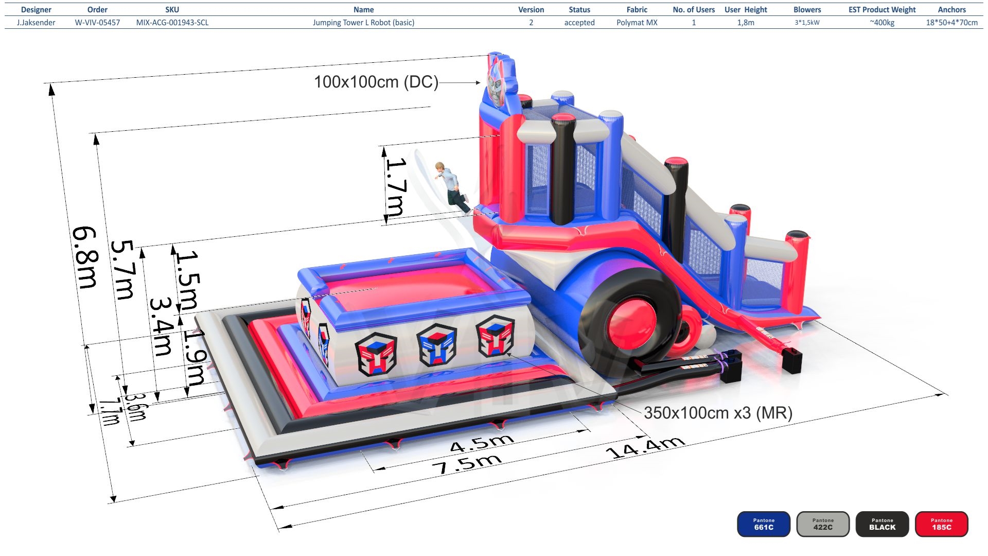Viewport: 988px width, 556px height.
Task: Click the 7.7m dimension label
Action: (110, 412)
